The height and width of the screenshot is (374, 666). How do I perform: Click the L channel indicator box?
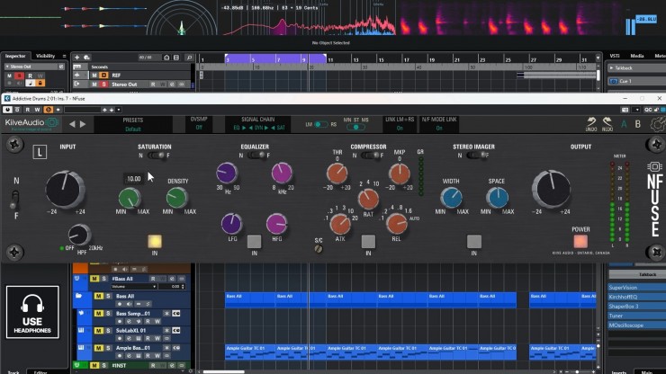[x=40, y=152]
